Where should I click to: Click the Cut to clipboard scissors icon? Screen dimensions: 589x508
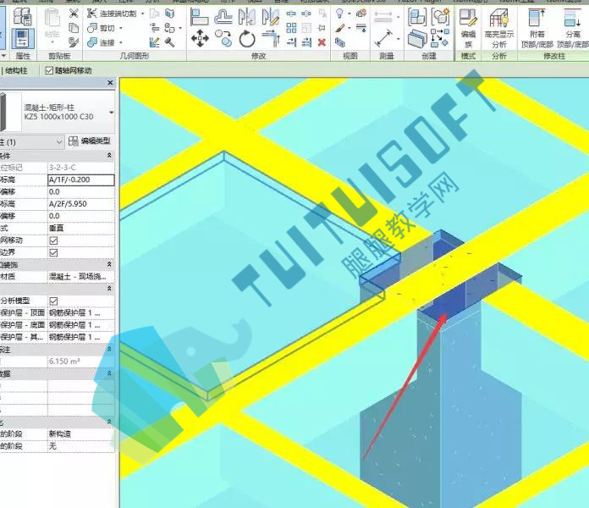[74, 14]
